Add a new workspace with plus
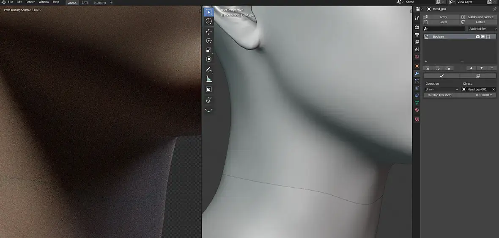Image resolution: width=499 pixels, height=238 pixels. tap(111, 3)
